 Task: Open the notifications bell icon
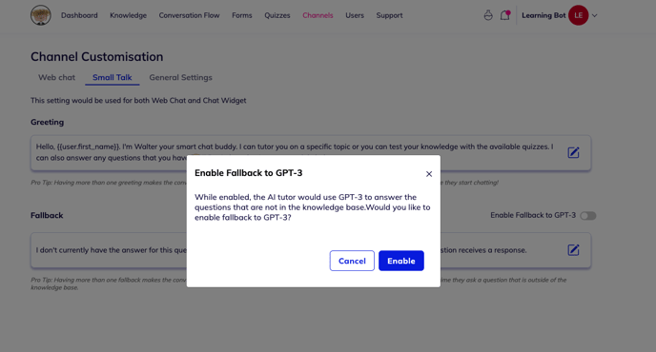tap(505, 15)
